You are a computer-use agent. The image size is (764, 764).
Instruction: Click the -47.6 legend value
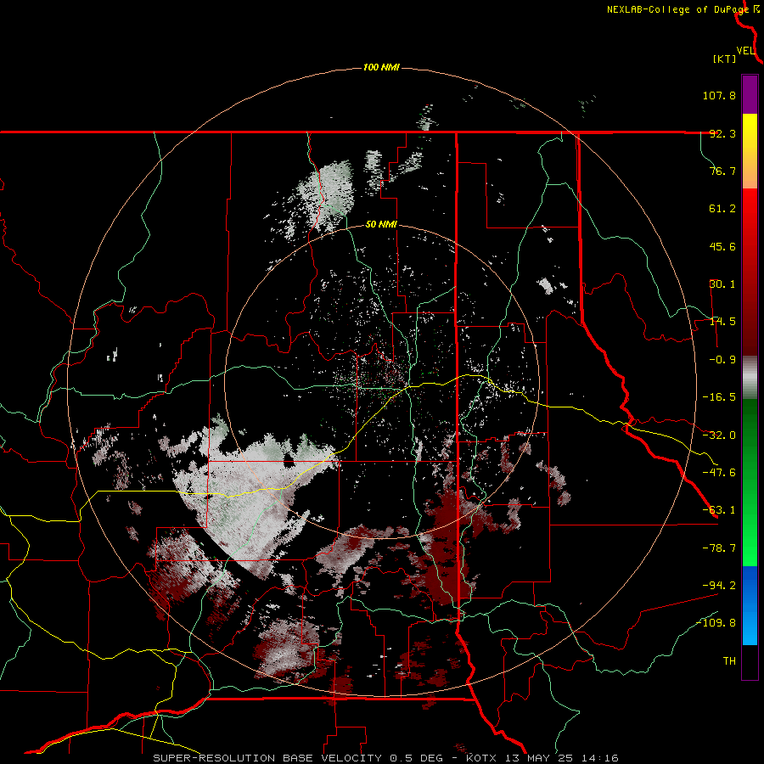pyautogui.click(x=719, y=473)
